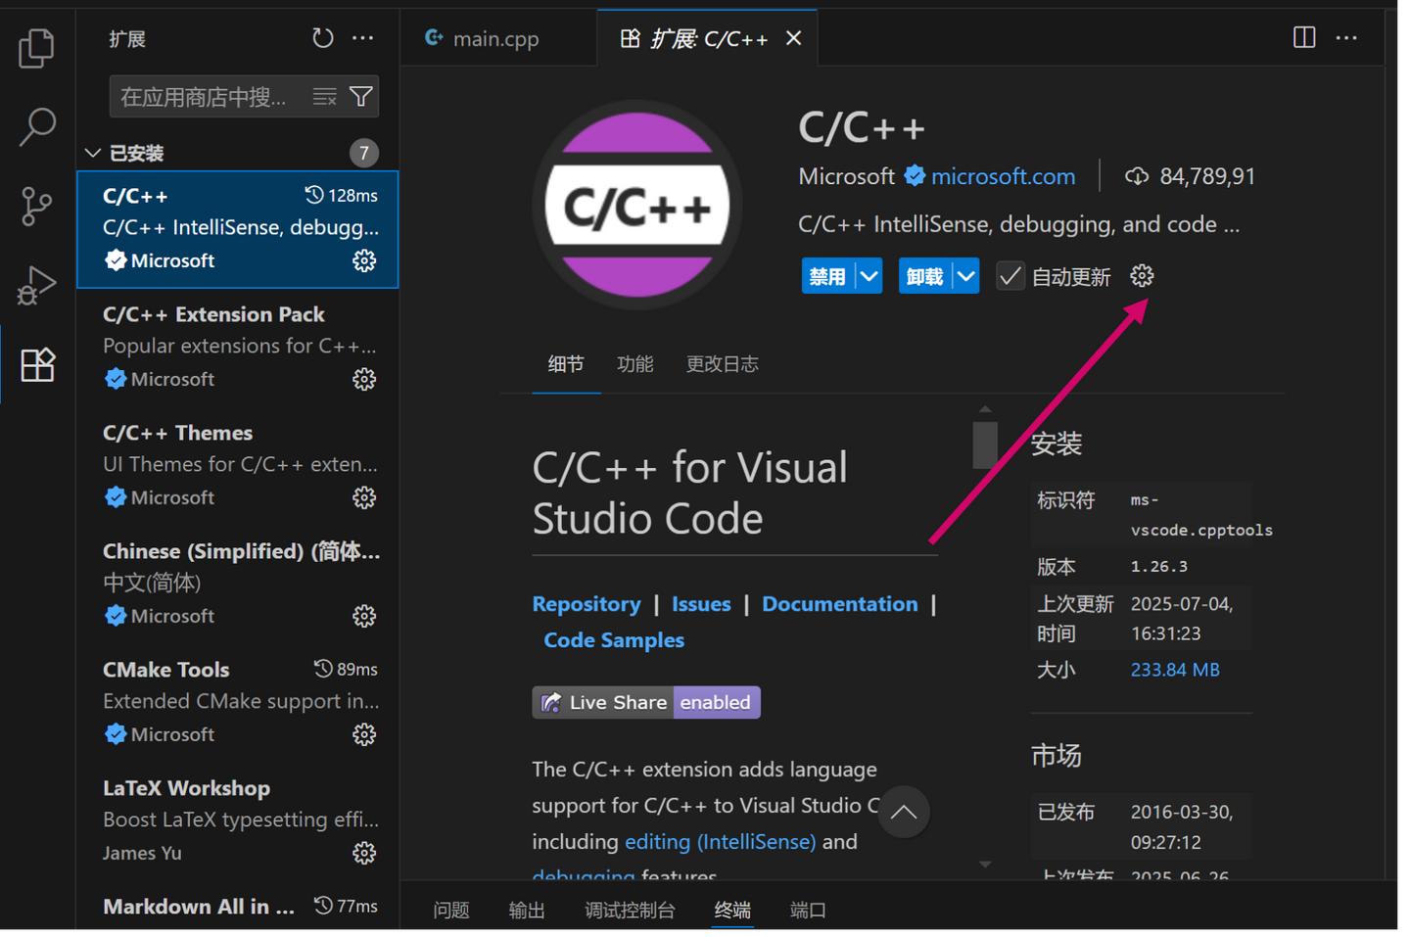Open manage gear for C/C++ in list
The height and width of the screenshot is (937, 1410).
364,260
